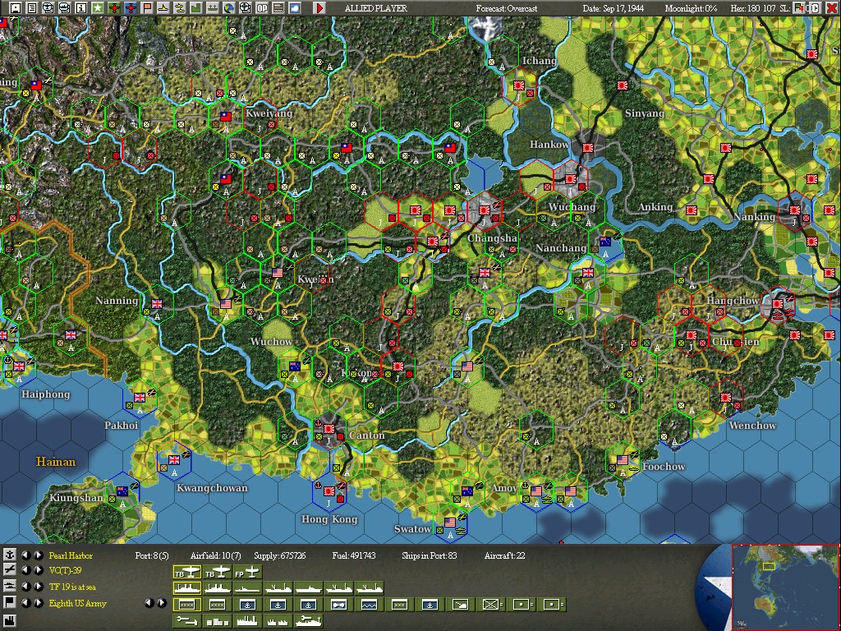The width and height of the screenshot is (841, 631).
Task: Click the factory icon in bottom-left corner
Action: [x=9, y=621]
